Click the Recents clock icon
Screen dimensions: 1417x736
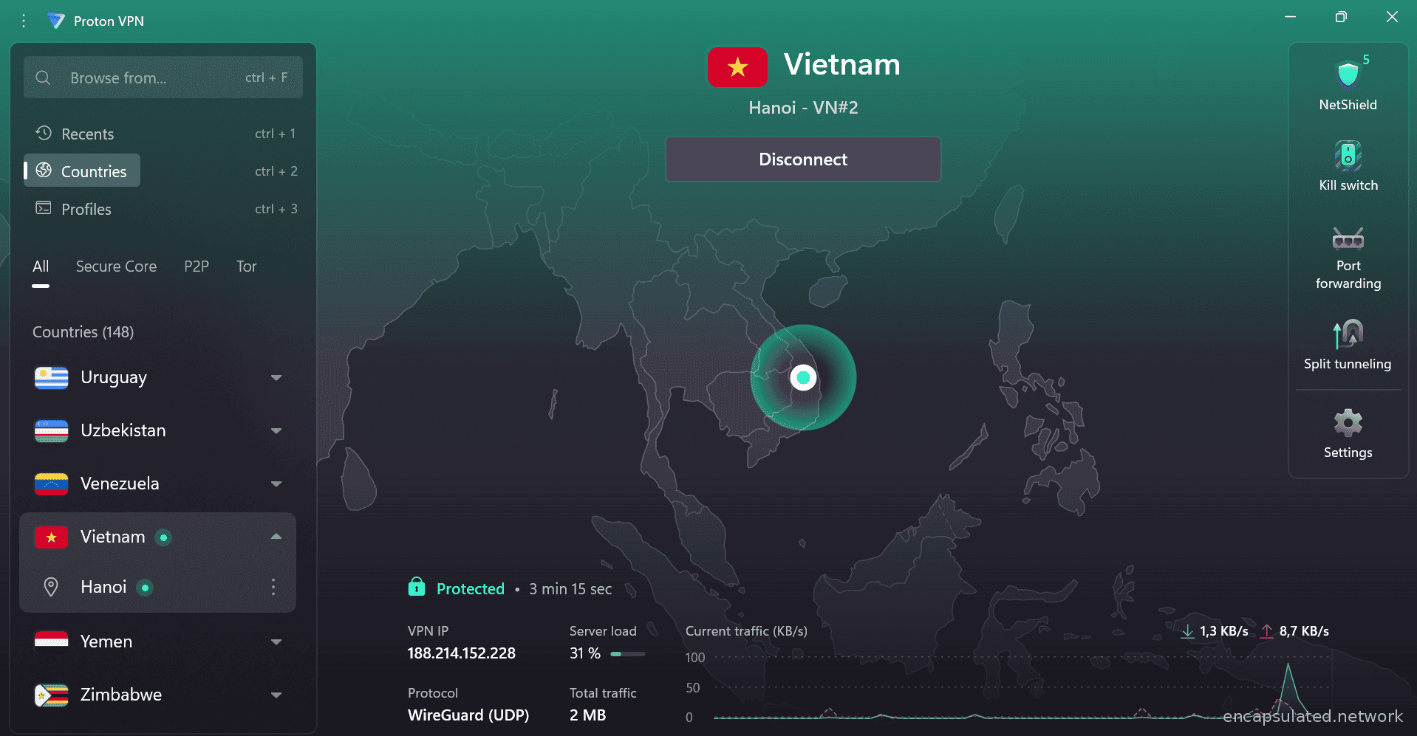[x=44, y=133]
